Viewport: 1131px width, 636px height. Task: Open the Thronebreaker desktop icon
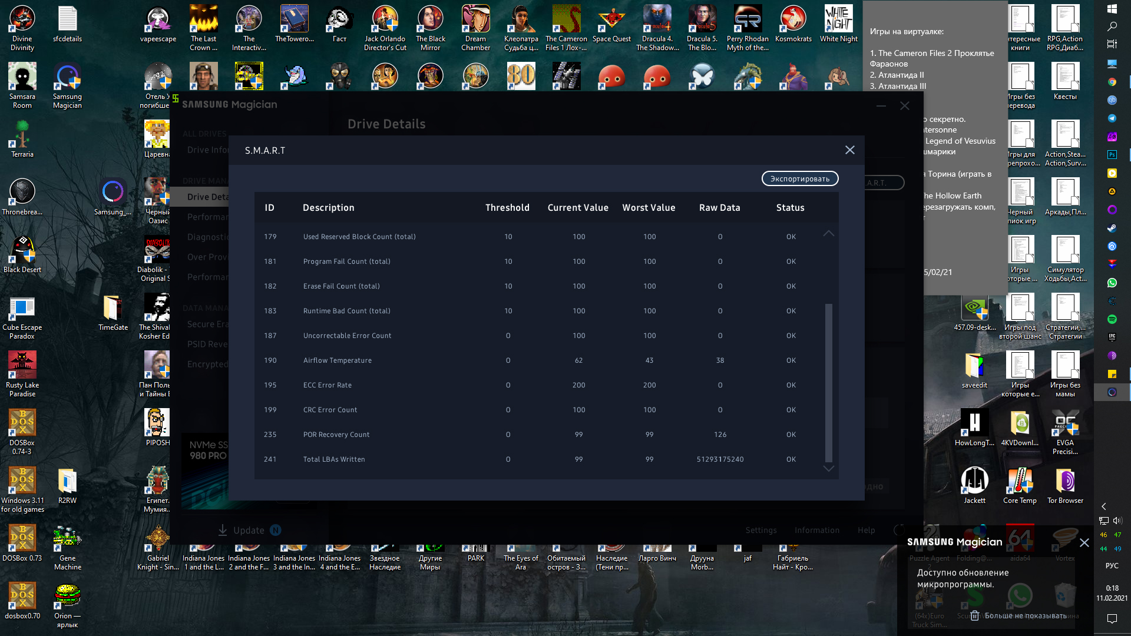22,197
